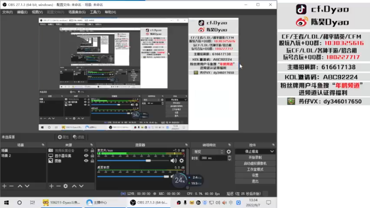The height and width of the screenshot is (208, 370).
Task: Click the blue shield tray icon
Action: tap(204, 202)
